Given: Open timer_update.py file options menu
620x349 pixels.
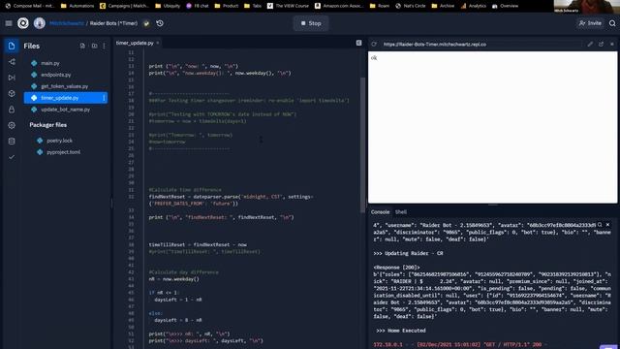Looking at the screenshot, I should pyautogui.click(x=104, y=98).
